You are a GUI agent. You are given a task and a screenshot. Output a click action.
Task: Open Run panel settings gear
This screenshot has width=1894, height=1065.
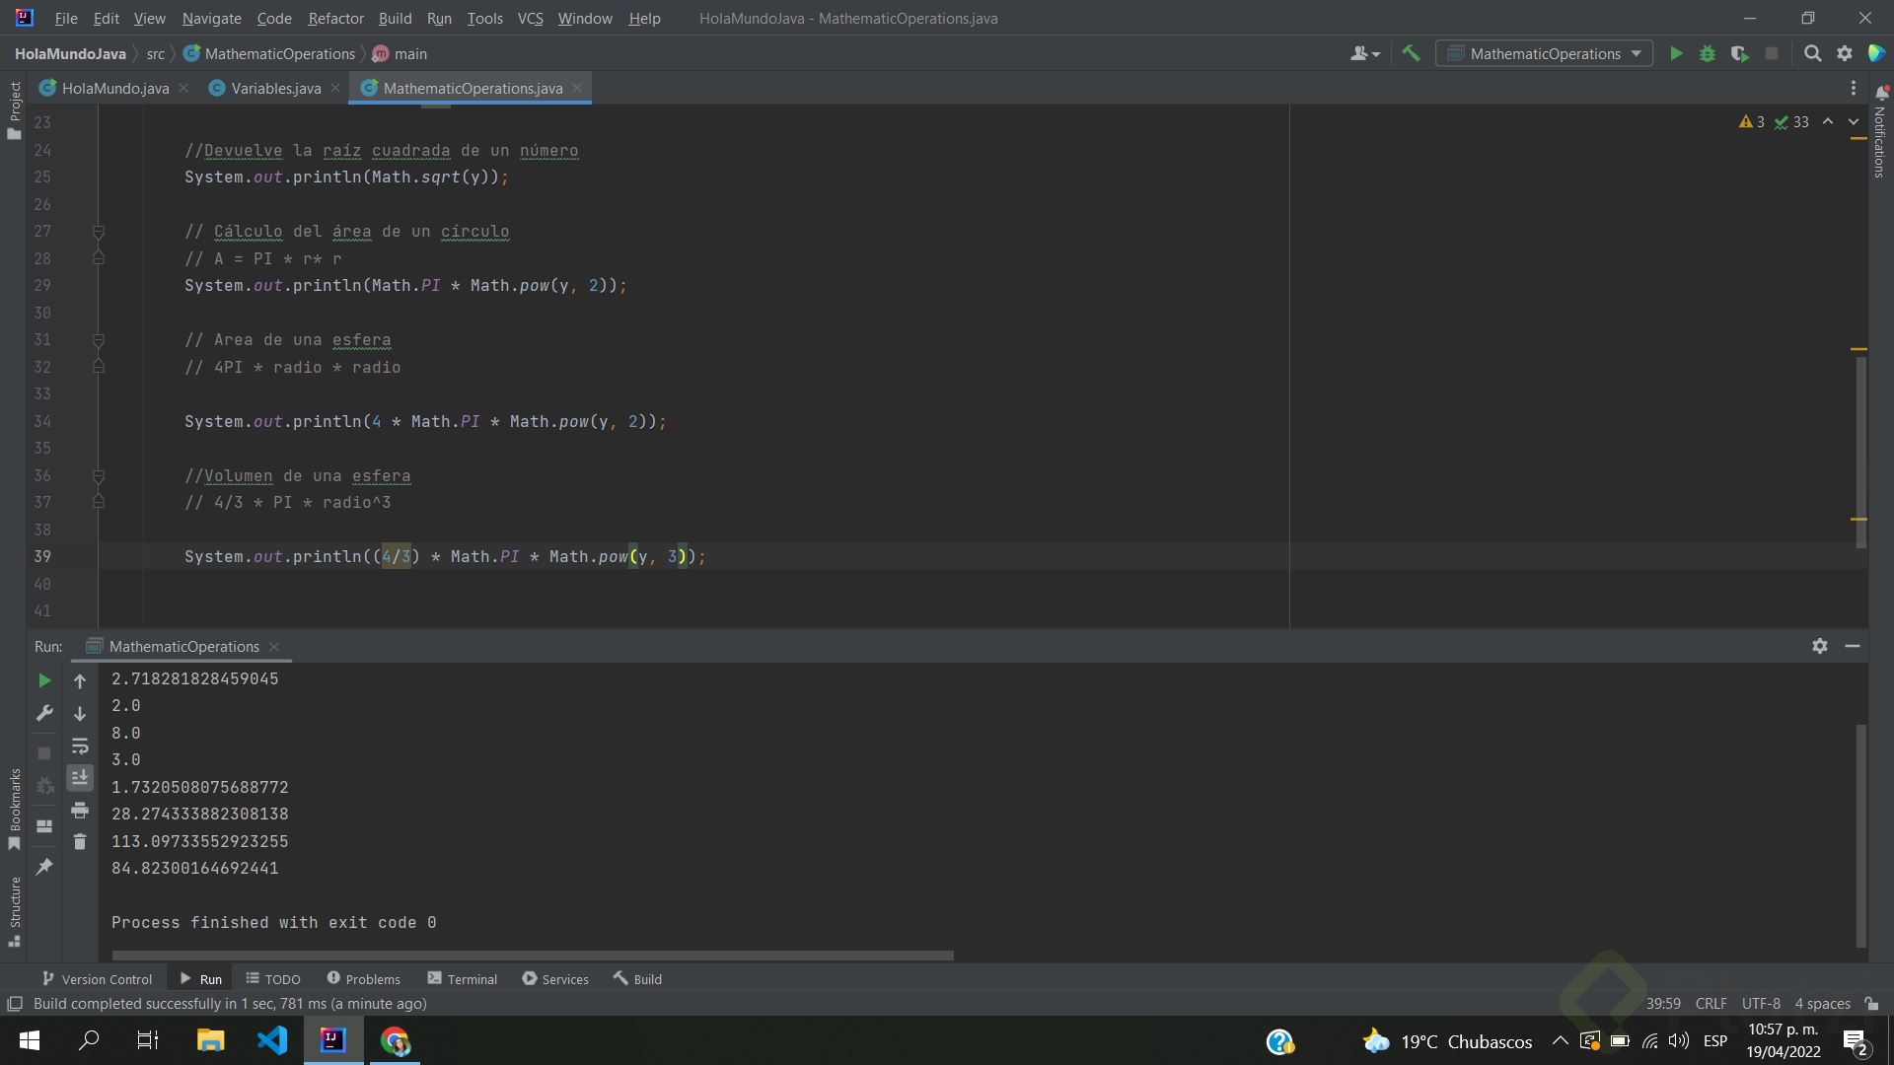(1820, 646)
